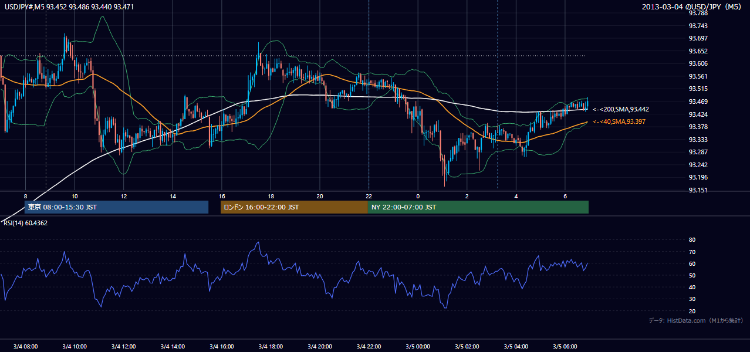Click the 93.606 price axis label

(698, 63)
